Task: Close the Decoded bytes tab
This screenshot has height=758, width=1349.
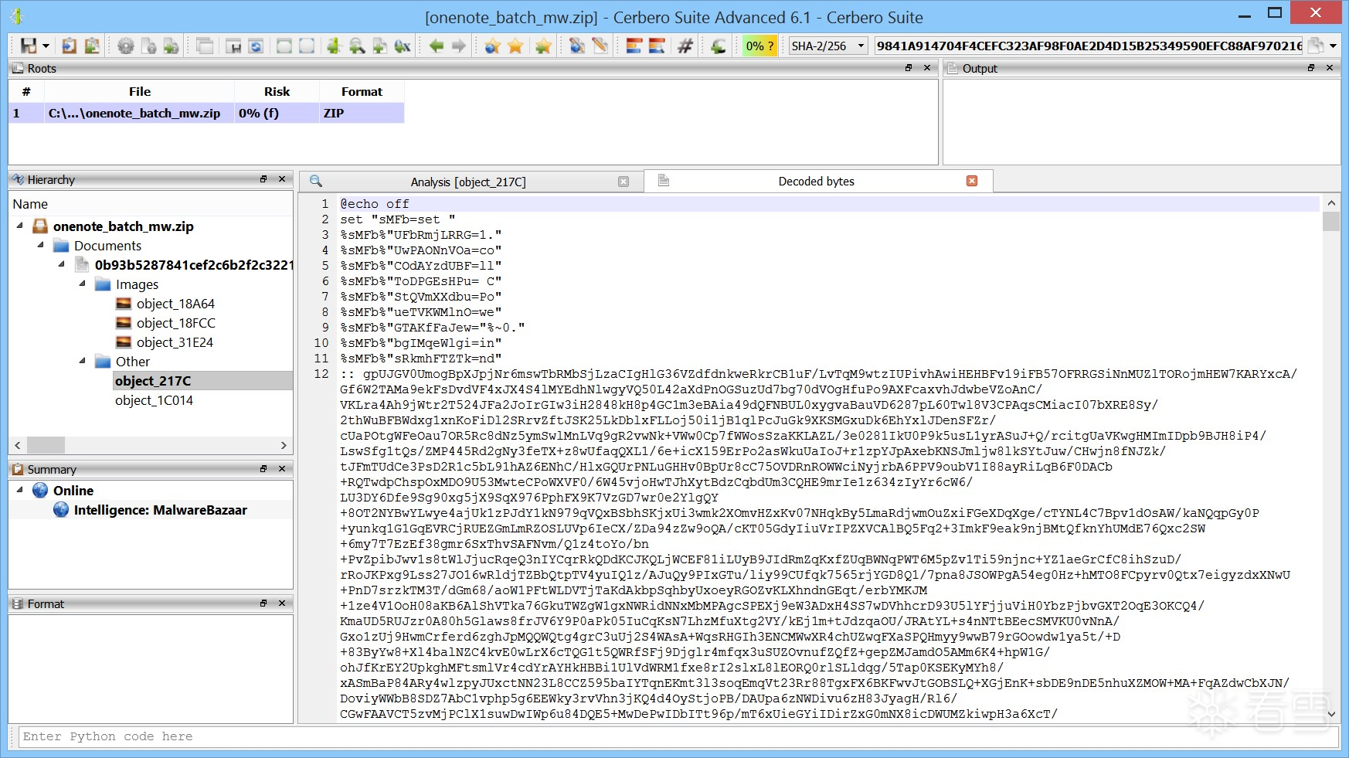Action: [x=972, y=181]
